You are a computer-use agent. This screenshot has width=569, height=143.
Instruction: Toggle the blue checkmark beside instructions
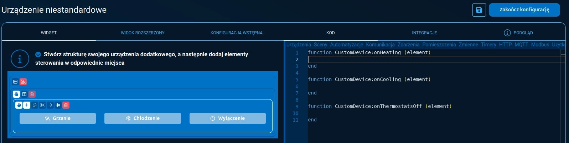tap(38, 55)
